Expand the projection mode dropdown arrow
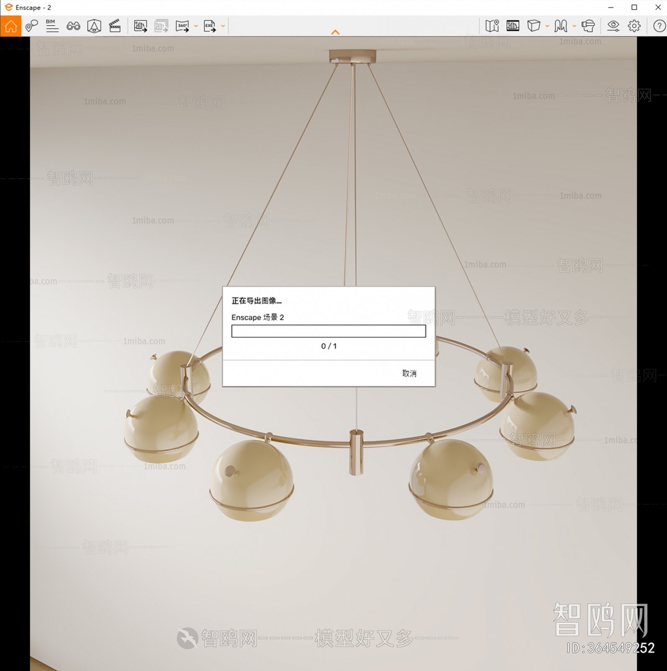The width and height of the screenshot is (667, 671). click(x=547, y=26)
